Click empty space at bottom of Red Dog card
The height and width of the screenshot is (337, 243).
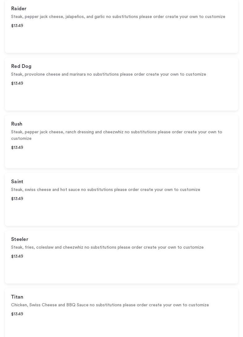(x=121, y=100)
